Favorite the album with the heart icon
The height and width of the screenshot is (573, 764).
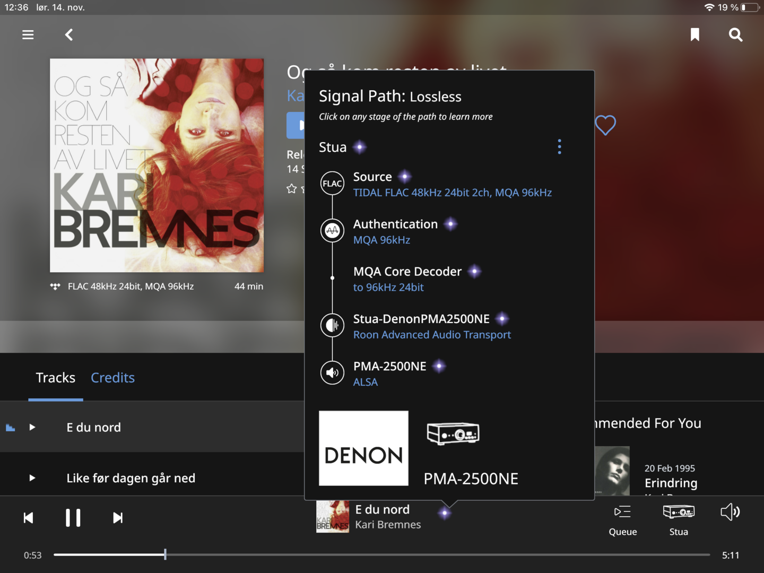click(605, 125)
